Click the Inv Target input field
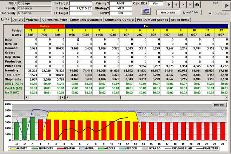Viewport: 231px width, 154px height. [x=81, y=3]
